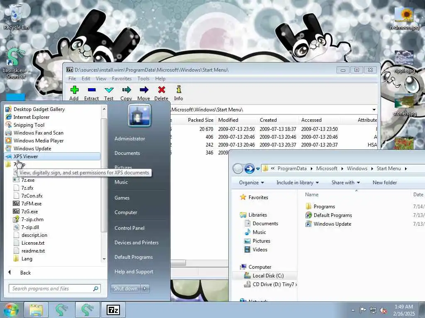Open the 7z File Manager taskbar button
425x318 pixels.
pyautogui.click(x=113, y=310)
